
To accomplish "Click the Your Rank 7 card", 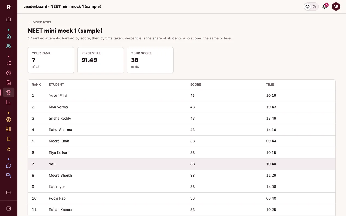I will coord(51,60).
